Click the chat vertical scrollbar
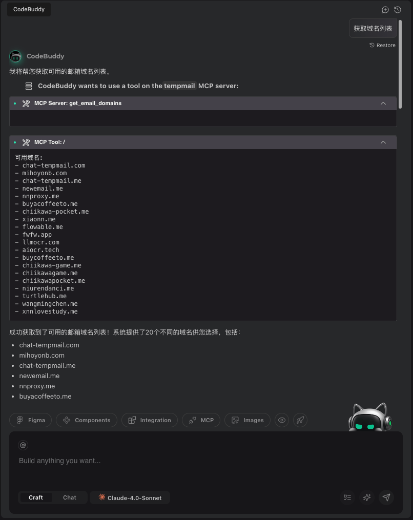The height and width of the screenshot is (520, 413). point(400,64)
